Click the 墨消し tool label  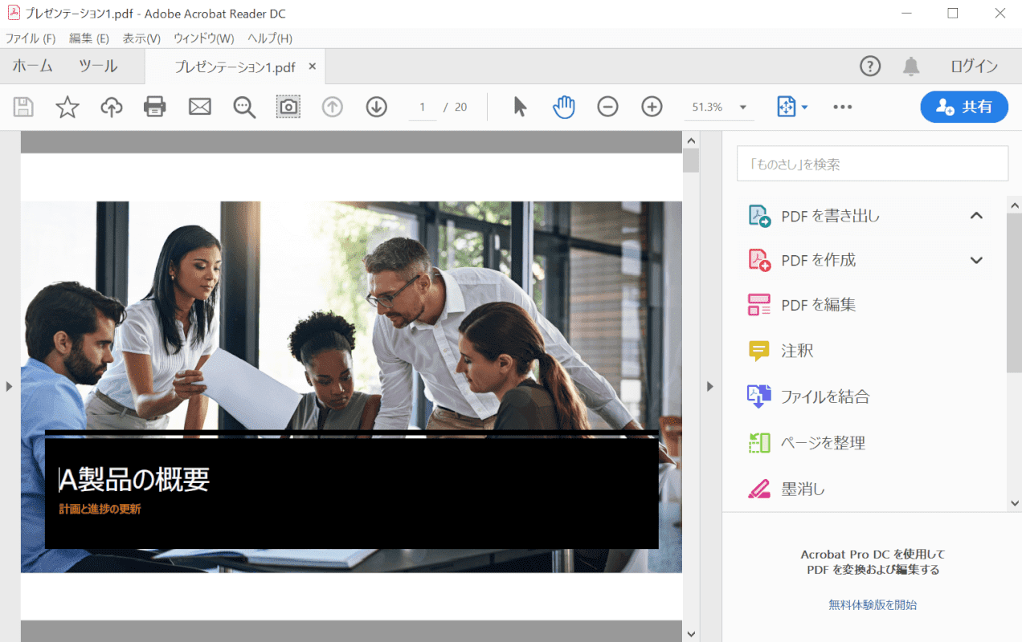click(803, 489)
